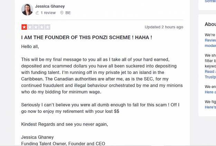Open Jessica Ghaney's profile photo avatar

[27, 10]
